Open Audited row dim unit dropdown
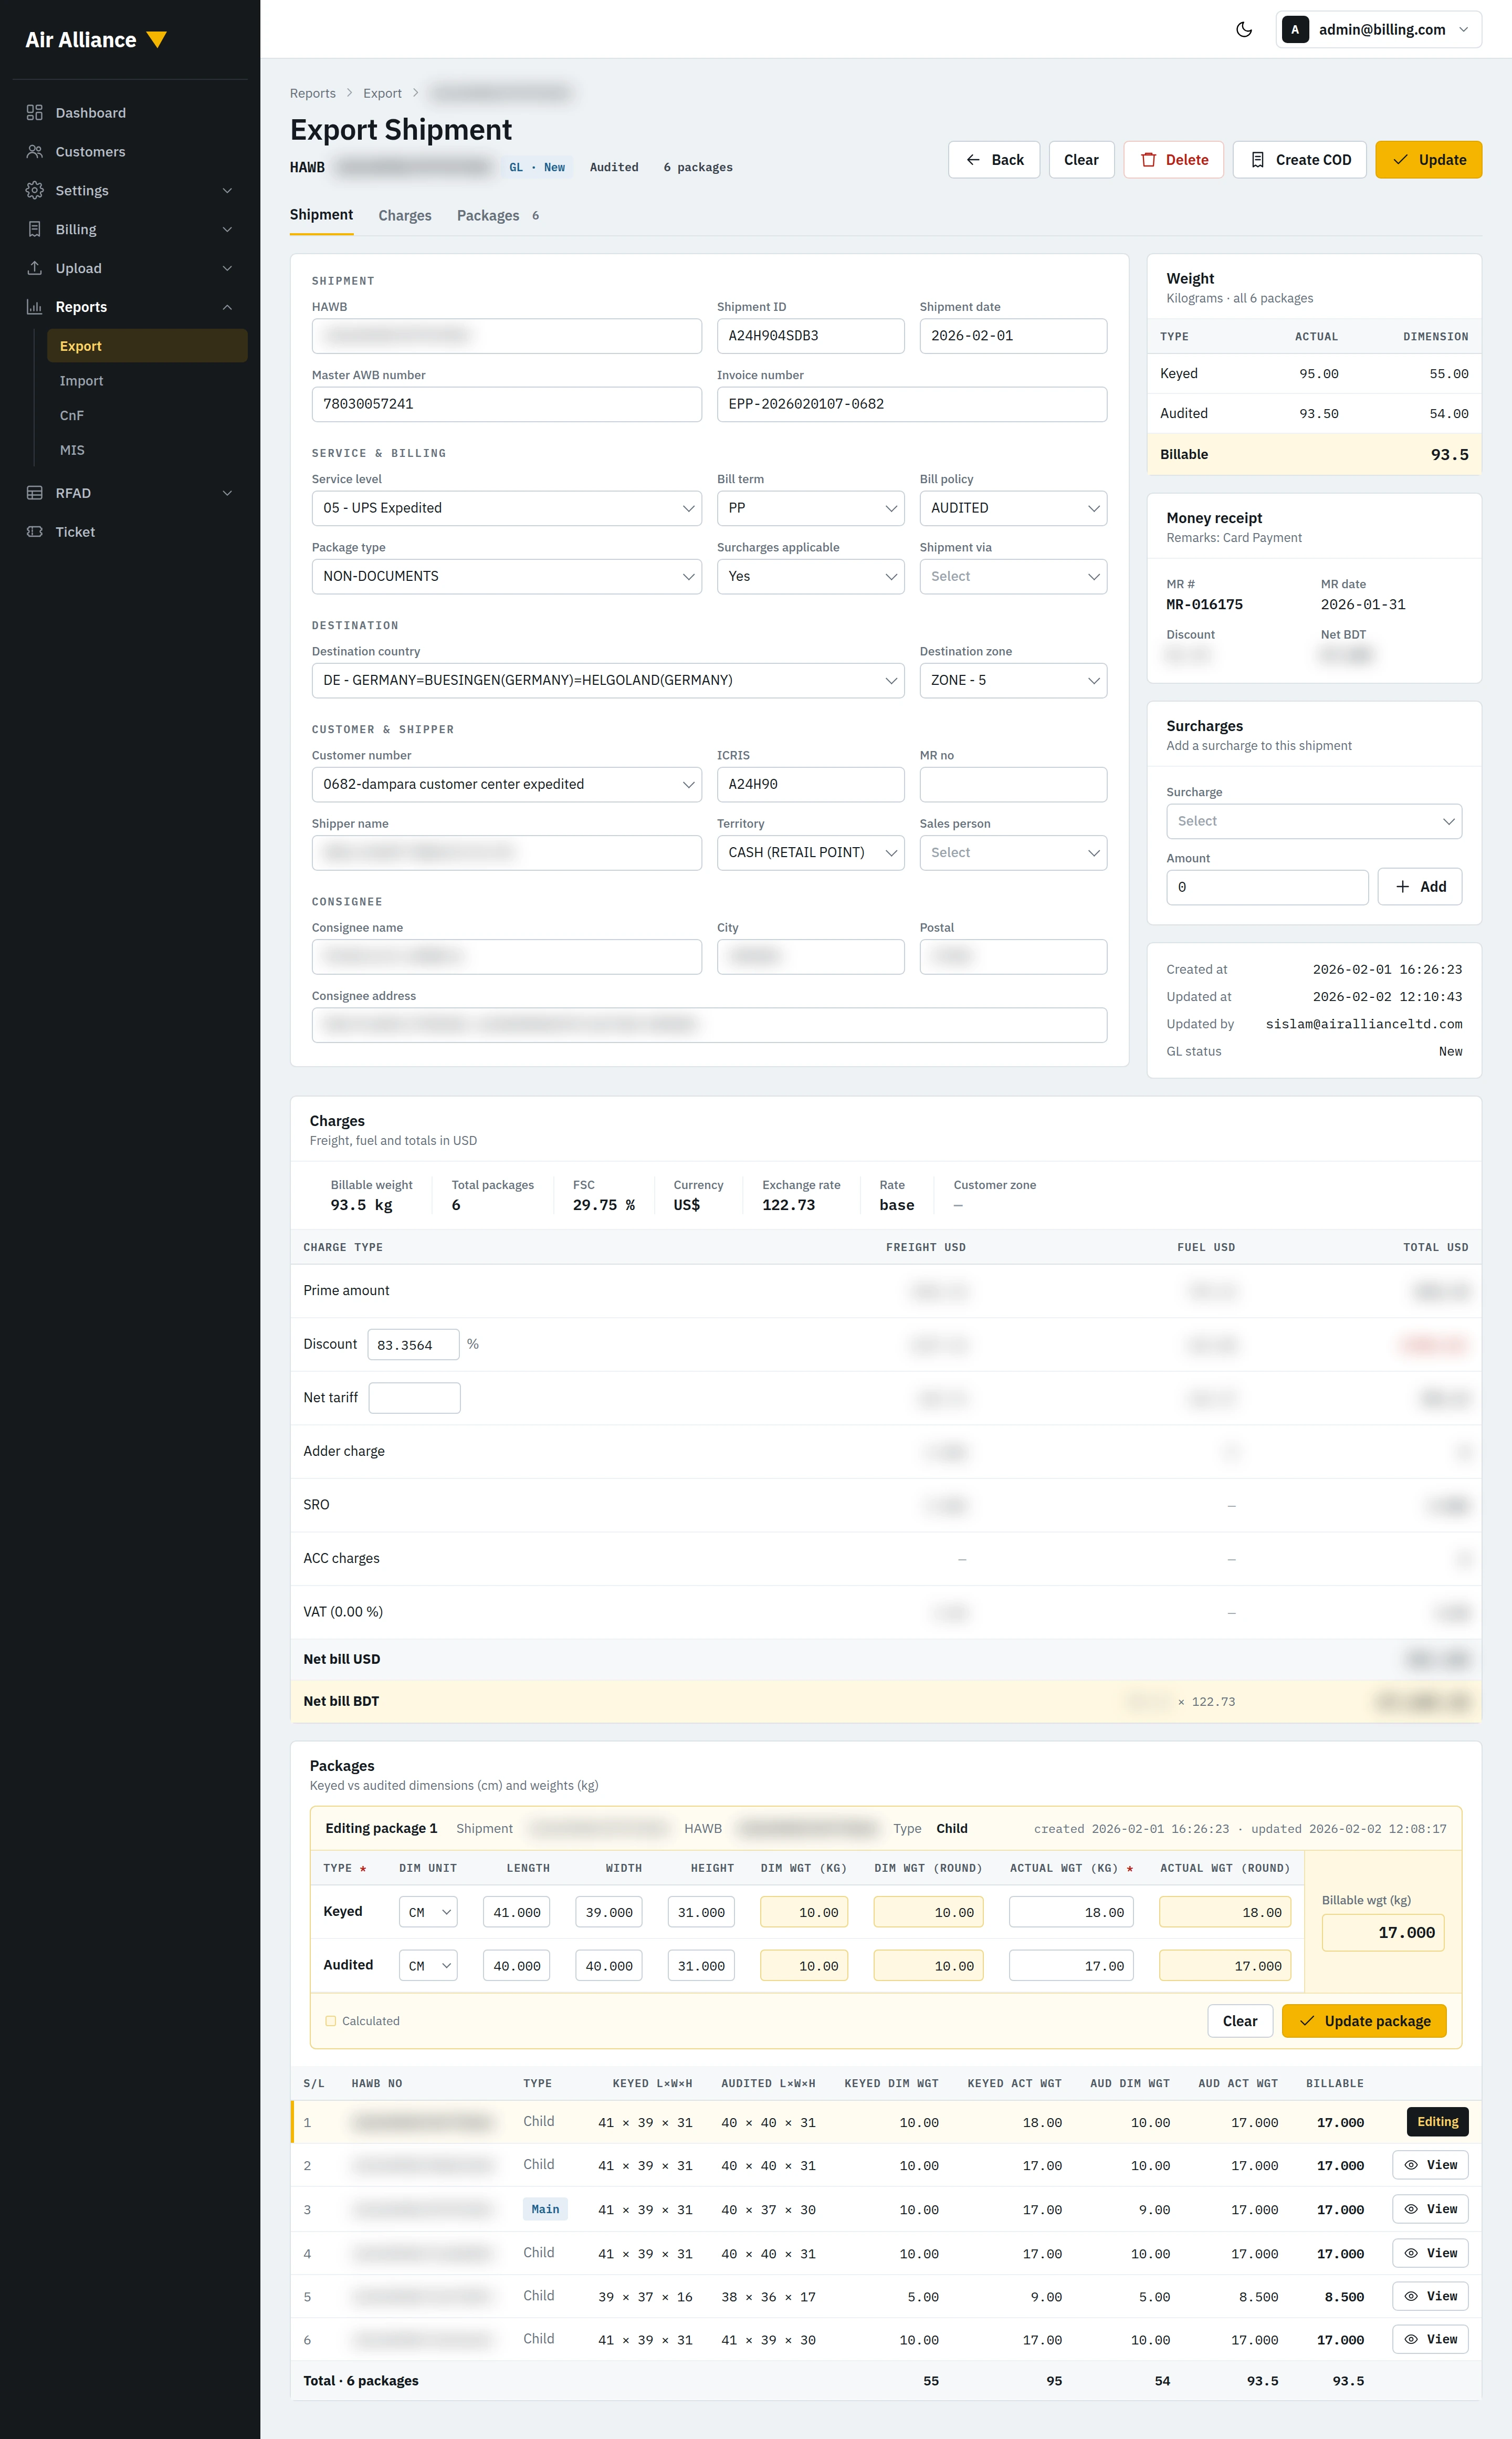This screenshot has width=1512, height=2439. (428, 1966)
